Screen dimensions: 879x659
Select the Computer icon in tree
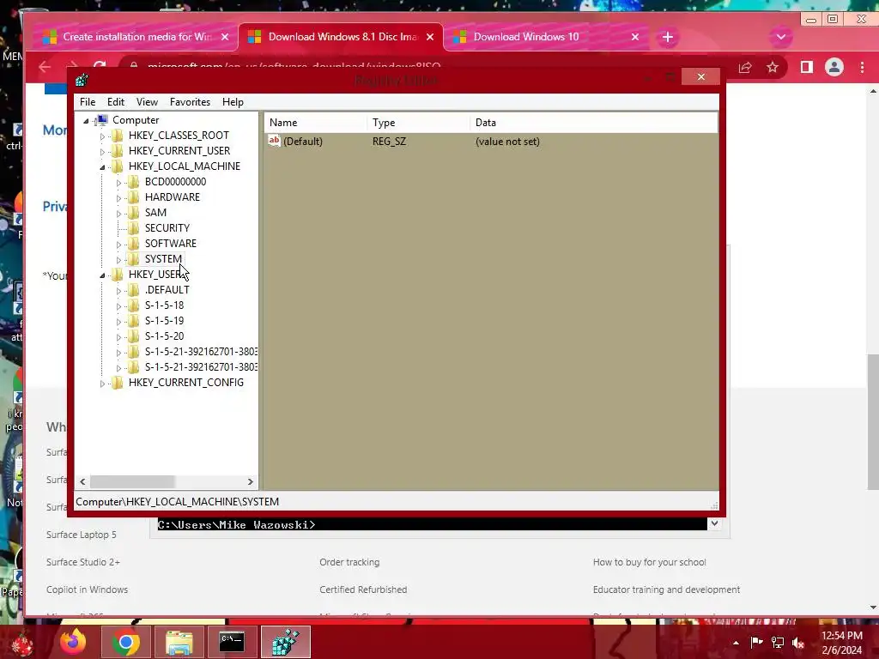101,120
